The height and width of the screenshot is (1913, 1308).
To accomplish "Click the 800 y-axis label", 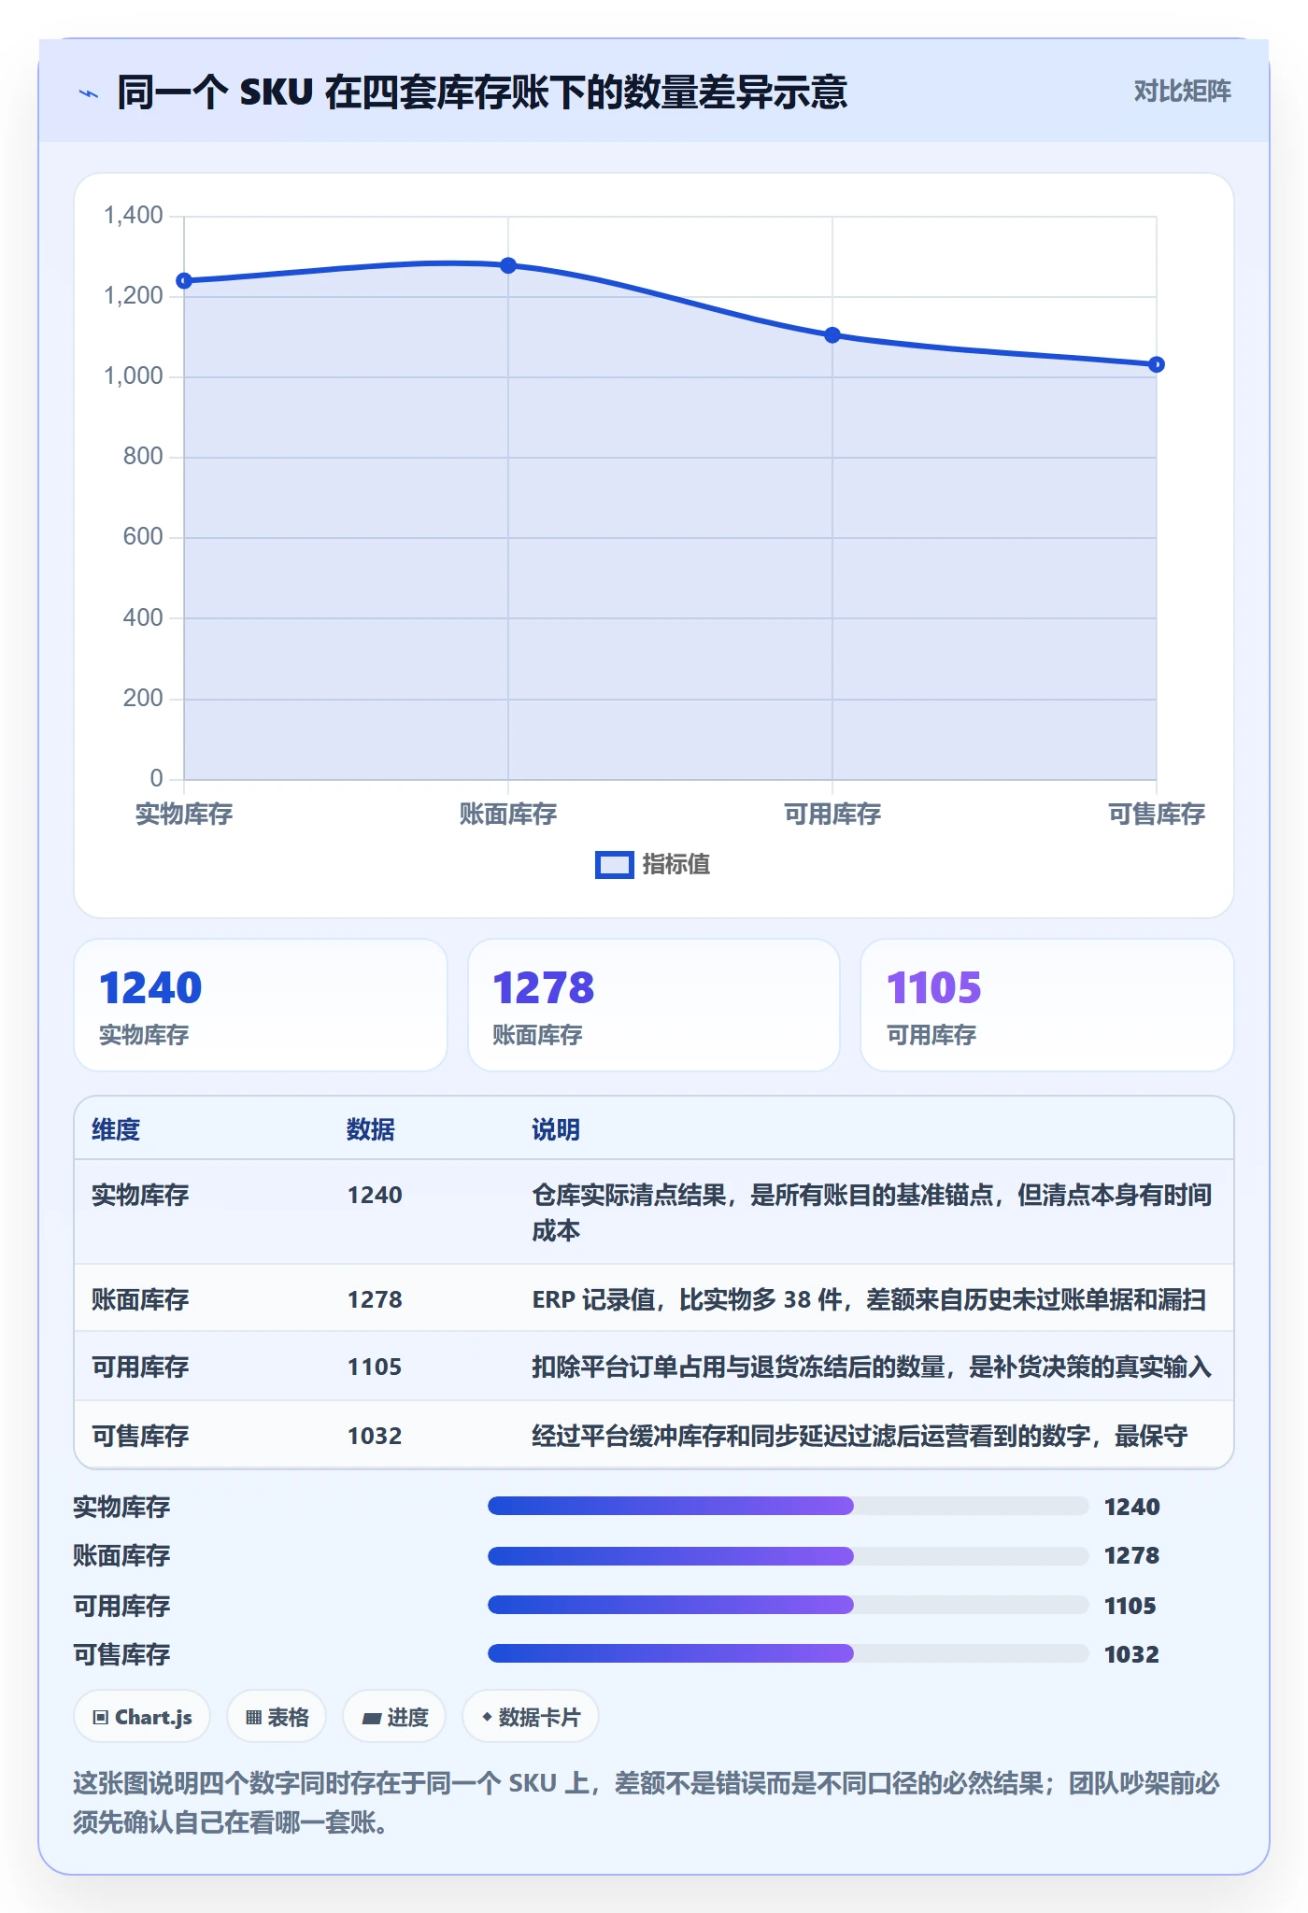I will coord(143,457).
